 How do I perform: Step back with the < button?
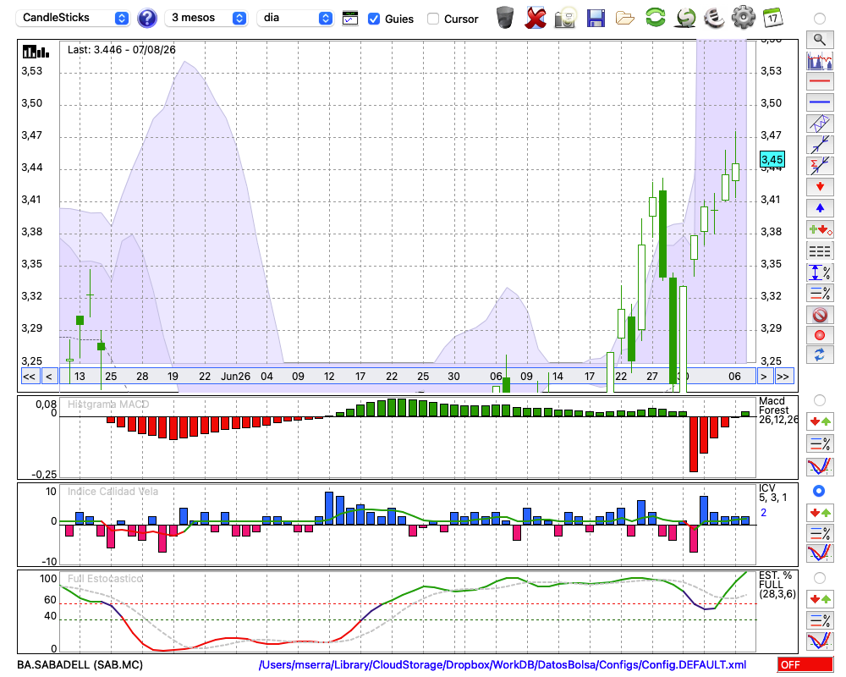pyautogui.click(x=48, y=377)
